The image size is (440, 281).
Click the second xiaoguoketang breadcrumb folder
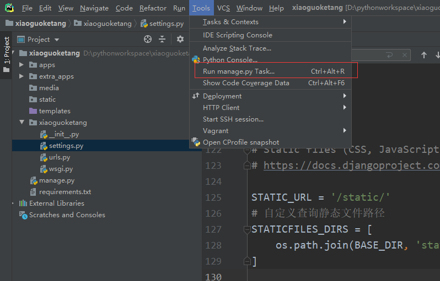[x=103, y=24]
